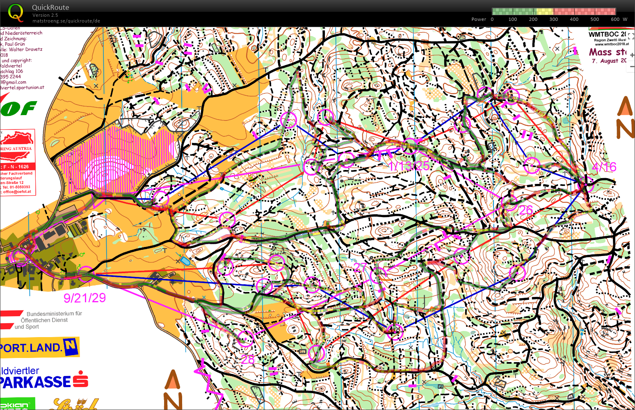Click the yellow section of the Power scale
This screenshot has height=410, width=635.
click(544, 11)
